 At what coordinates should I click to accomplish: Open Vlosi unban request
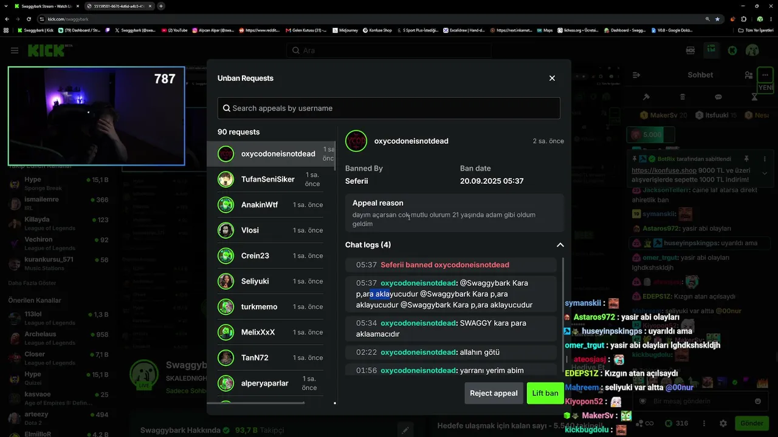pos(270,231)
